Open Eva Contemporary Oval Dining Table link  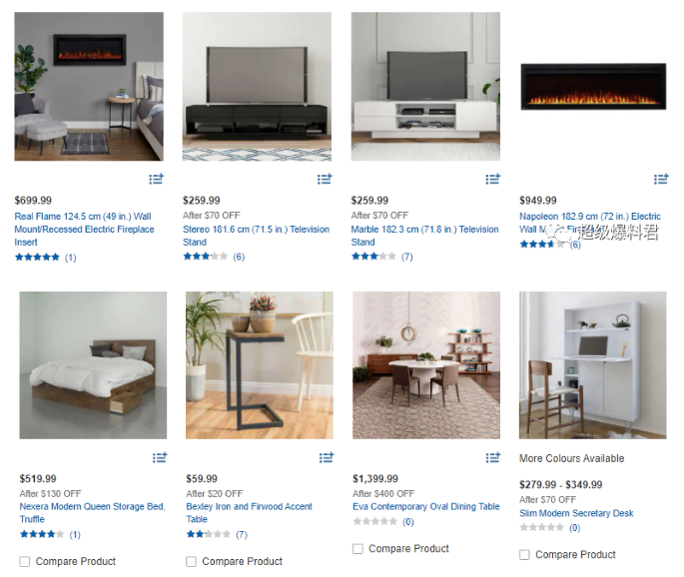[426, 506]
